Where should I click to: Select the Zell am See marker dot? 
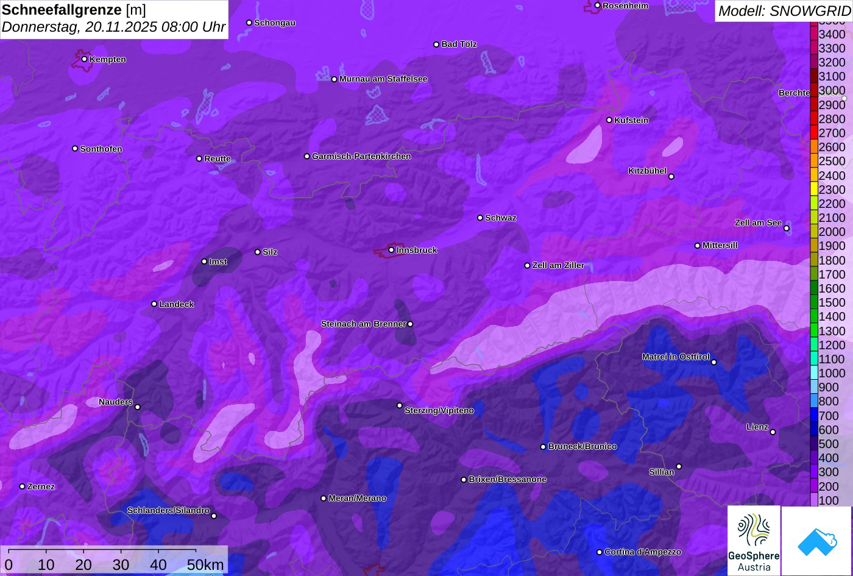[x=787, y=229]
